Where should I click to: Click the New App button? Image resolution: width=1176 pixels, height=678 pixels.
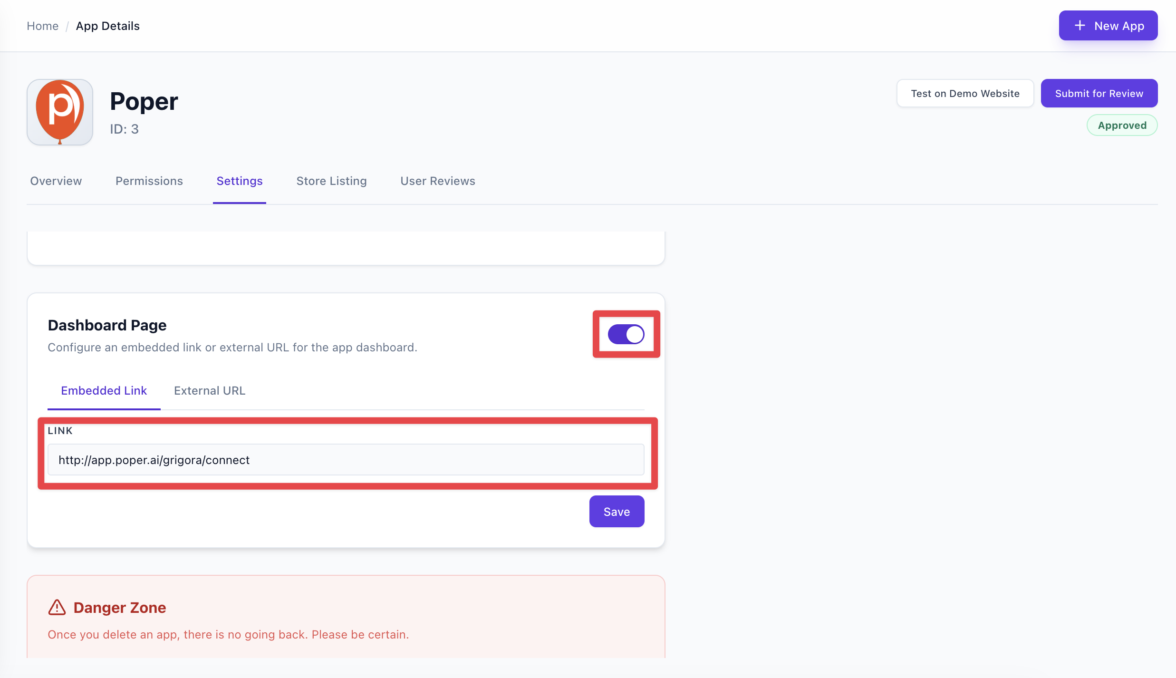(1108, 26)
